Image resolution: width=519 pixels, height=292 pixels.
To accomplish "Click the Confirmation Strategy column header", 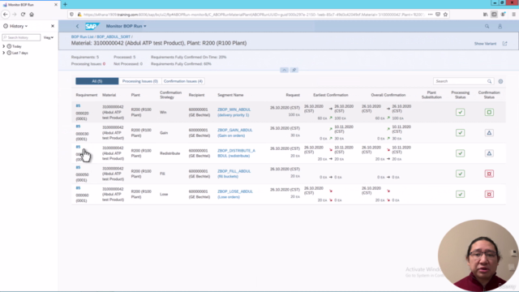I will click(x=170, y=95).
